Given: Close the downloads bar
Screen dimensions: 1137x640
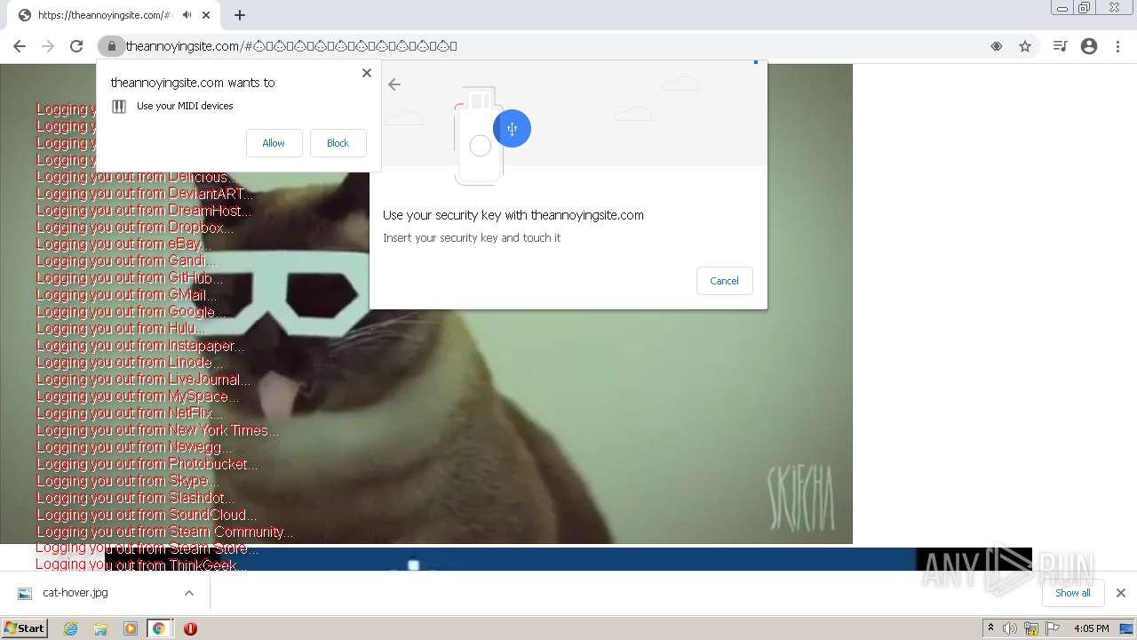Looking at the screenshot, I should coord(1120,593).
